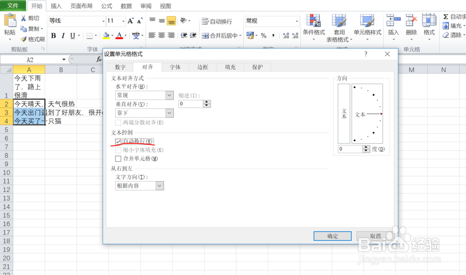Toggle Italic formatting

pyautogui.click(x=63, y=36)
